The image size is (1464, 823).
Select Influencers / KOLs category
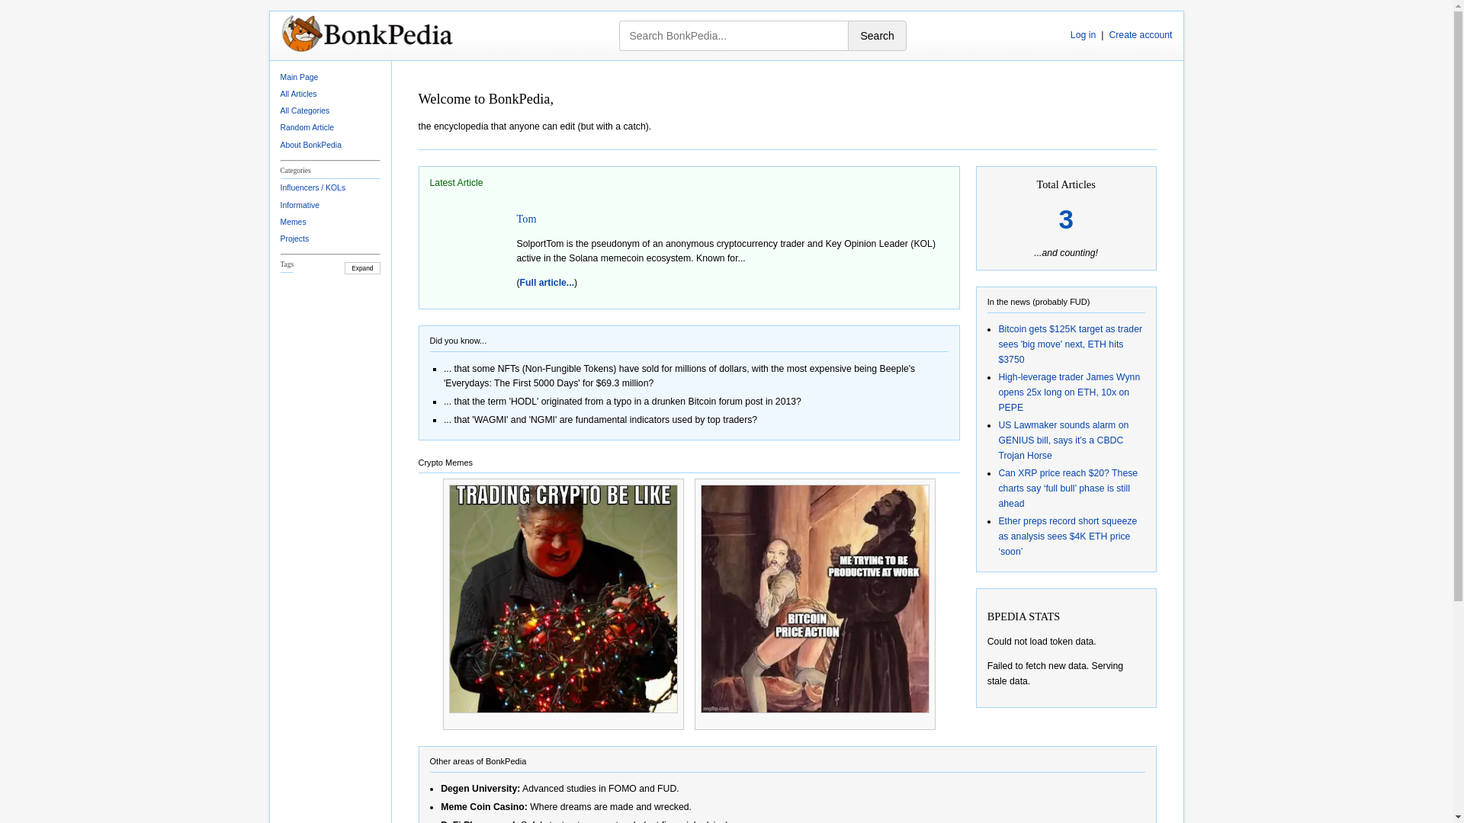(313, 187)
